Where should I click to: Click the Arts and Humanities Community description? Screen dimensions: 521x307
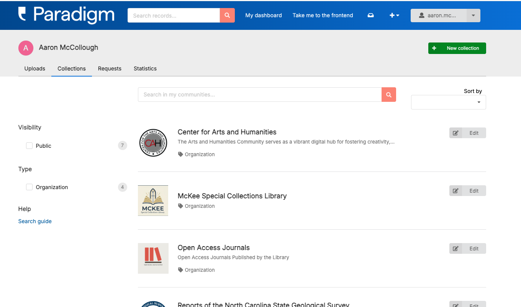(286, 142)
